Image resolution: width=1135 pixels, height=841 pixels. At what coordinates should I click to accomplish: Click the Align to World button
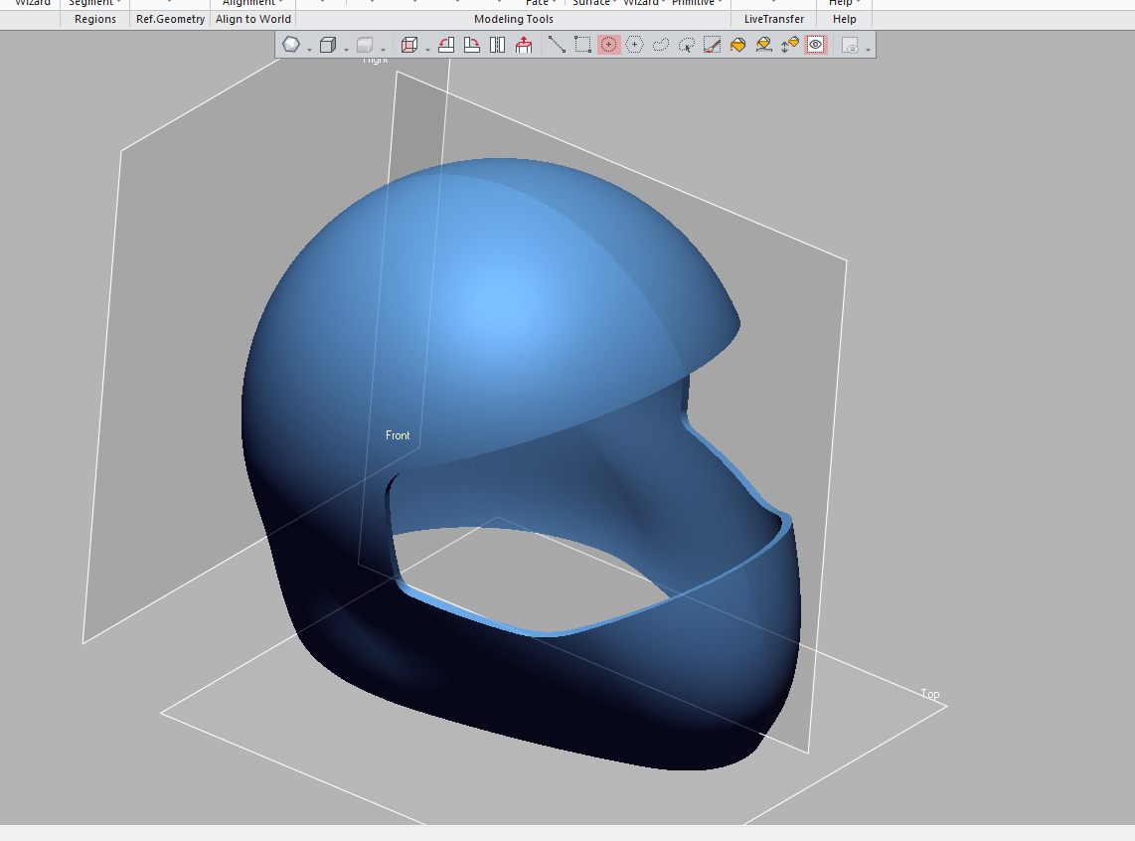pos(253,19)
